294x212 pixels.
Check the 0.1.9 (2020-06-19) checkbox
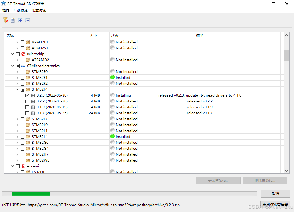click(x=27, y=107)
